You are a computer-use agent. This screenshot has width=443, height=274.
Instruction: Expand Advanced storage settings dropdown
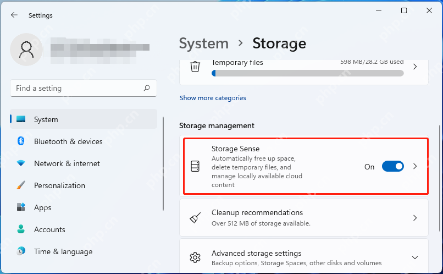point(415,257)
